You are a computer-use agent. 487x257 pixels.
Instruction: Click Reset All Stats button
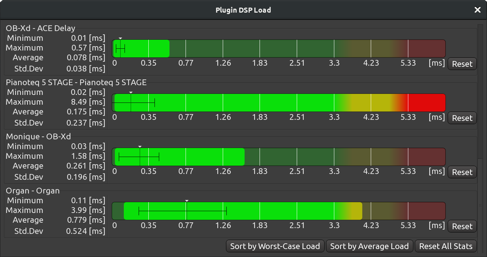tap(446, 246)
